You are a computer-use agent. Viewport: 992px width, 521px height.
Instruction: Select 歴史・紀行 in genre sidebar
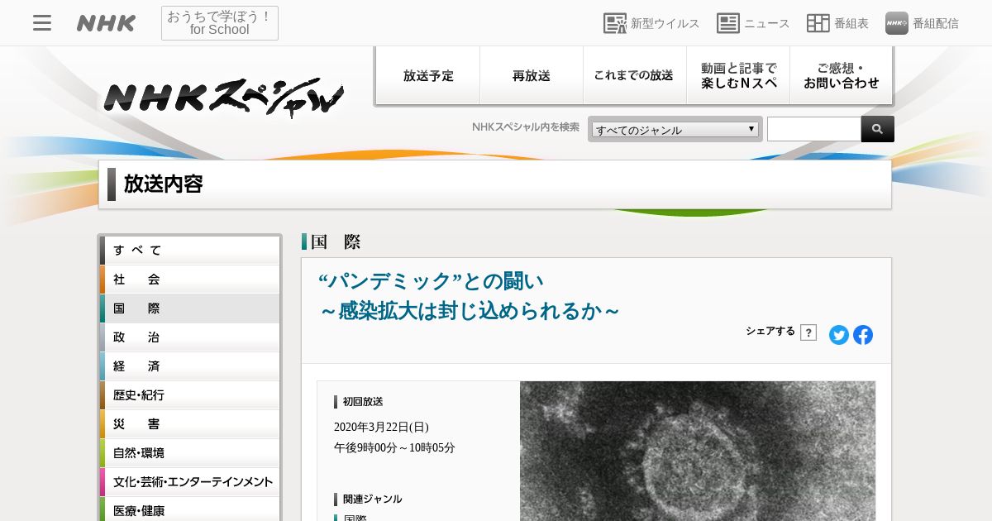click(x=190, y=394)
